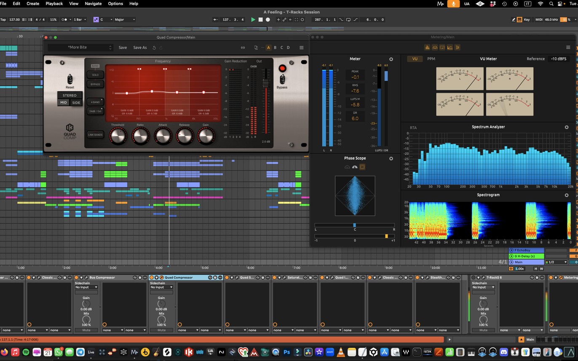This screenshot has height=361, width=578.
Task: Open Photoshop from the Dock
Action: coord(286,352)
